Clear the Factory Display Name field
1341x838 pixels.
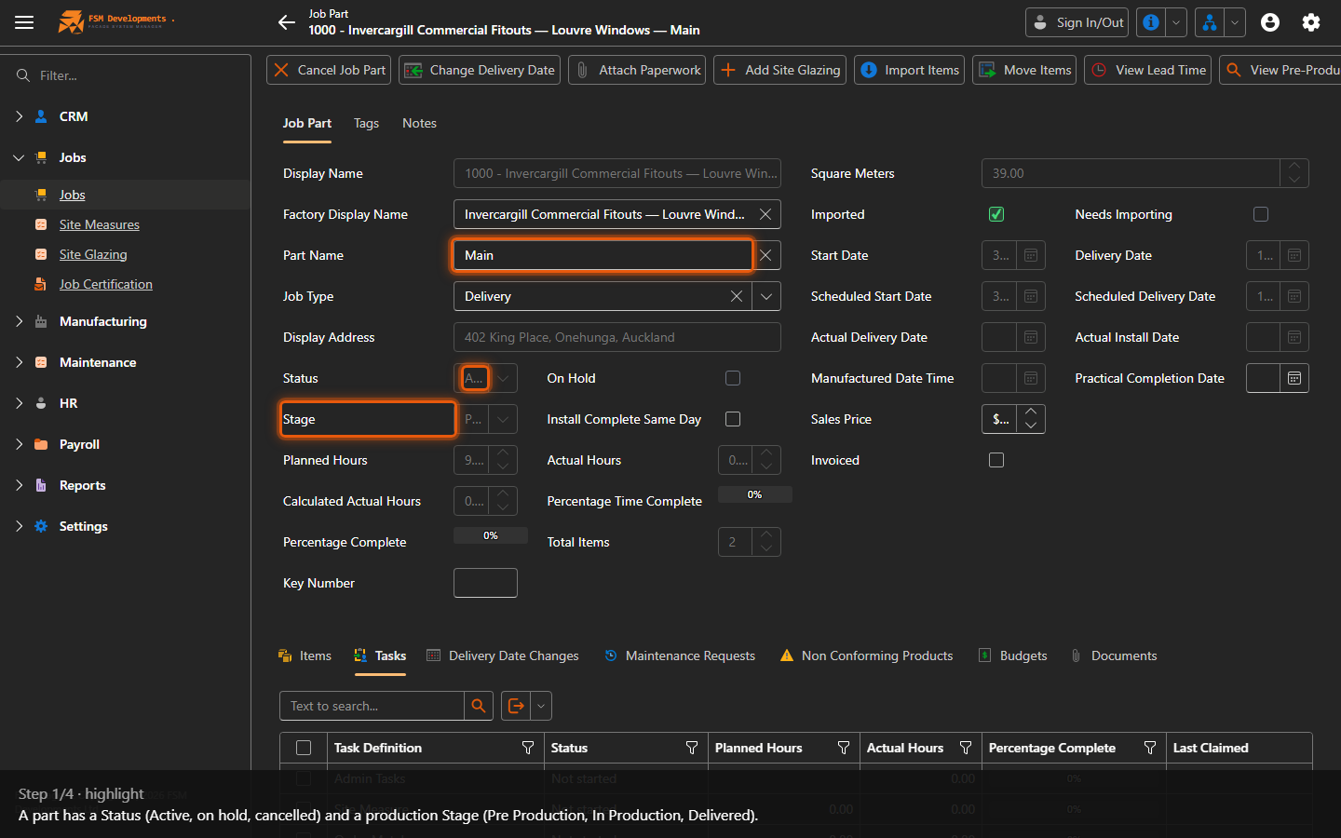click(765, 214)
